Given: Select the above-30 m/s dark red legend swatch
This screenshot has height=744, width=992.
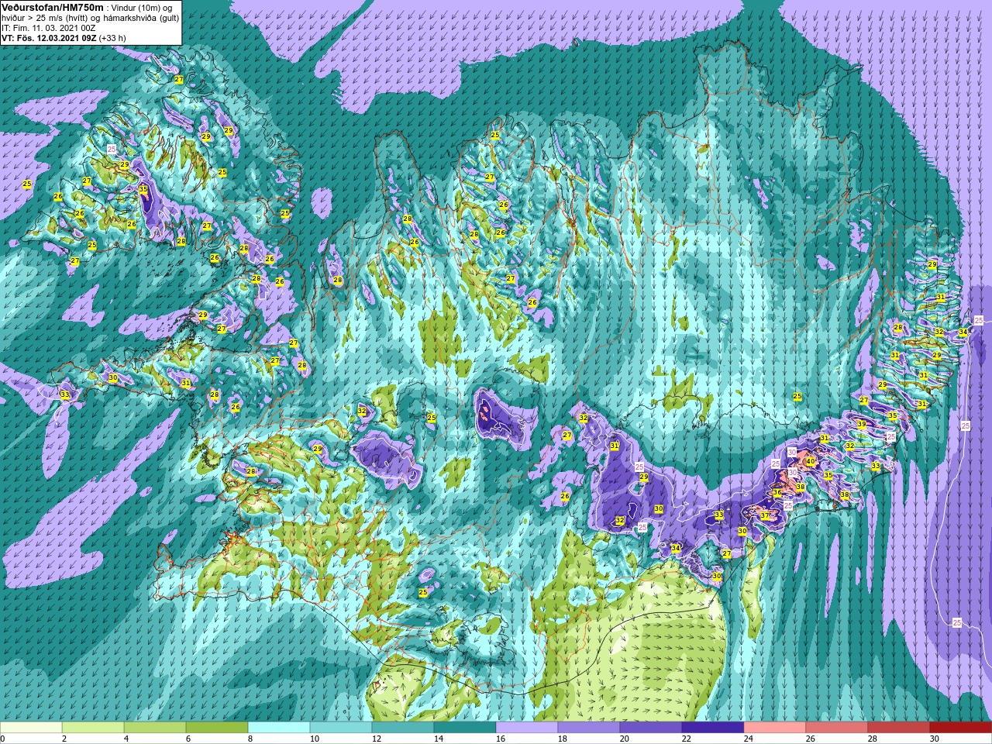Looking at the screenshot, I should pos(961,728).
